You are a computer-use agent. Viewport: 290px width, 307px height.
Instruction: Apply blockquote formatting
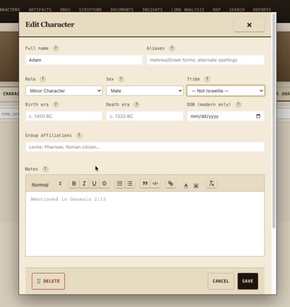(x=145, y=184)
